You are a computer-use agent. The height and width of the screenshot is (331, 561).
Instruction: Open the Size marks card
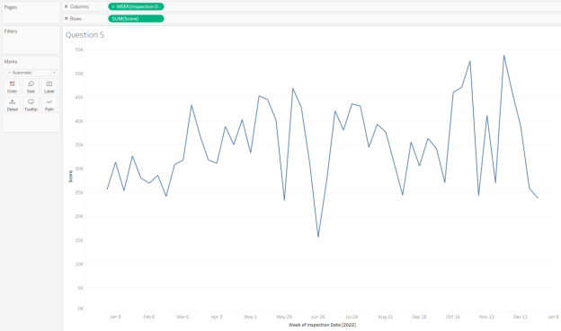coord(31,87)
